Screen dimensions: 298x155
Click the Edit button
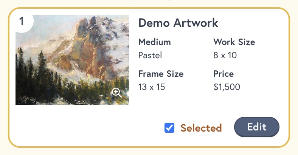click(x=256, y=127)
